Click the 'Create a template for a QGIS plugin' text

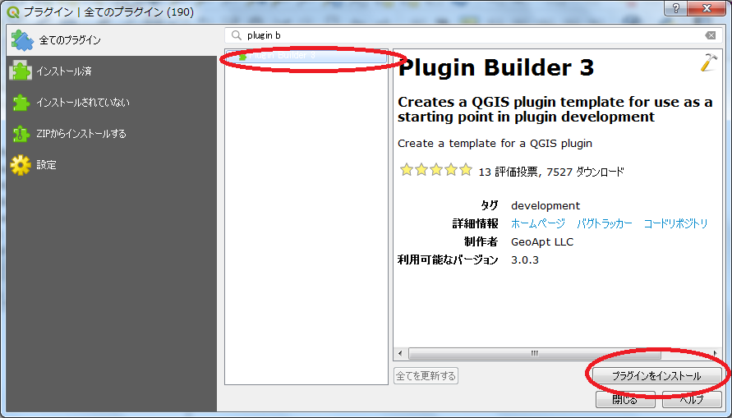pyautogui.click(x=495, y=144)
